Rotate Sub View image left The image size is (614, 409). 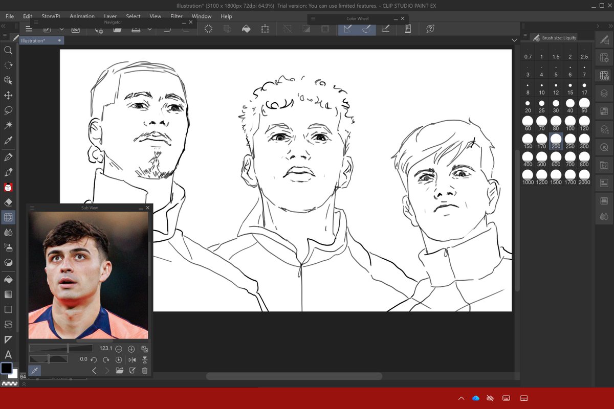(x=94, y=360)
